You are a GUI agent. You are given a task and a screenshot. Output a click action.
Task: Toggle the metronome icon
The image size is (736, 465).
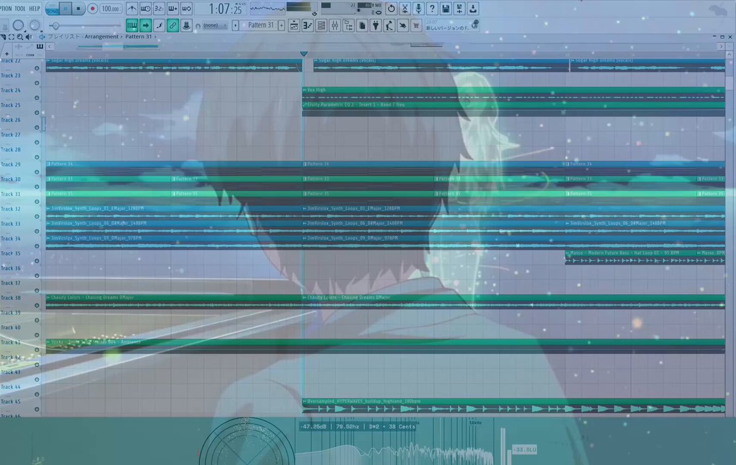pos(132,9)
